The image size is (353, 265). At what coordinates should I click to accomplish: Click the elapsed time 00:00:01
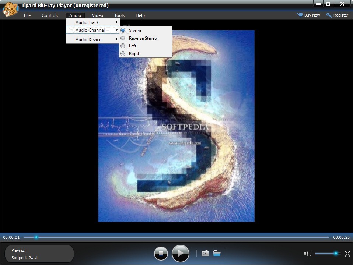pos(11,237)
